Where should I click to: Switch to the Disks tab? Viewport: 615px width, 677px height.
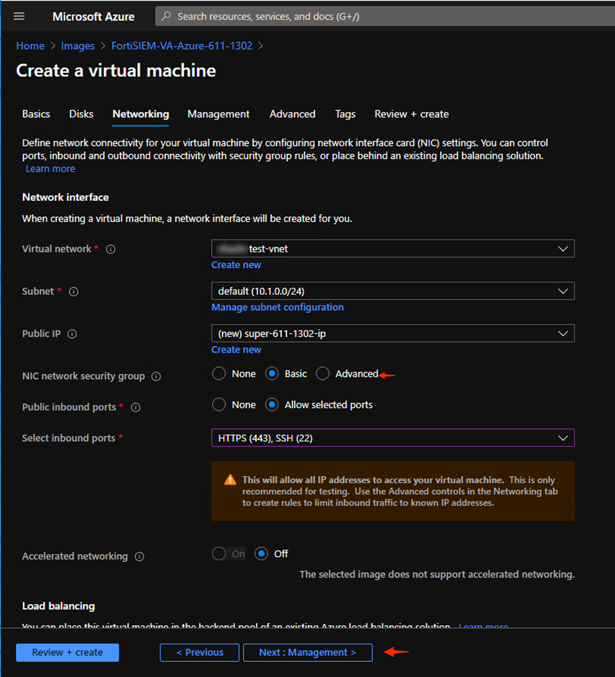click(x=81, y=114)
